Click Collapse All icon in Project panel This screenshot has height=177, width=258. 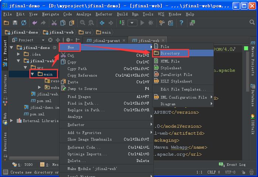[58, 40]
